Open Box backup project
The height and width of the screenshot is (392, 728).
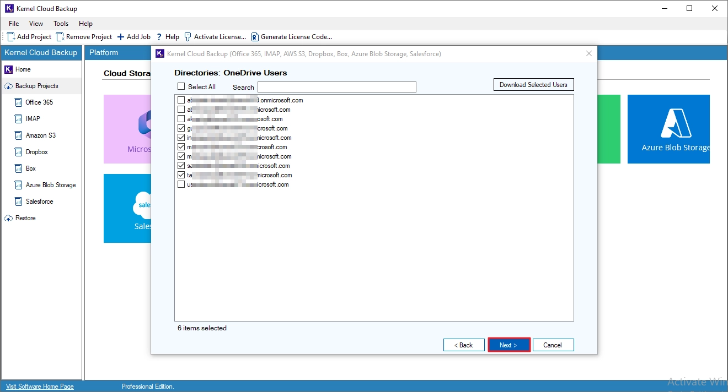31,168
